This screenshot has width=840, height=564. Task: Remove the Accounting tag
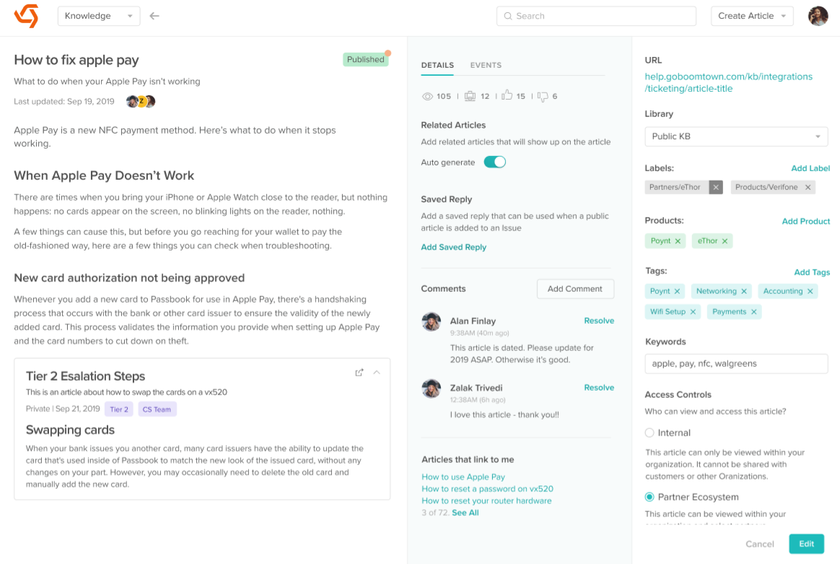[x=810, y=291]
